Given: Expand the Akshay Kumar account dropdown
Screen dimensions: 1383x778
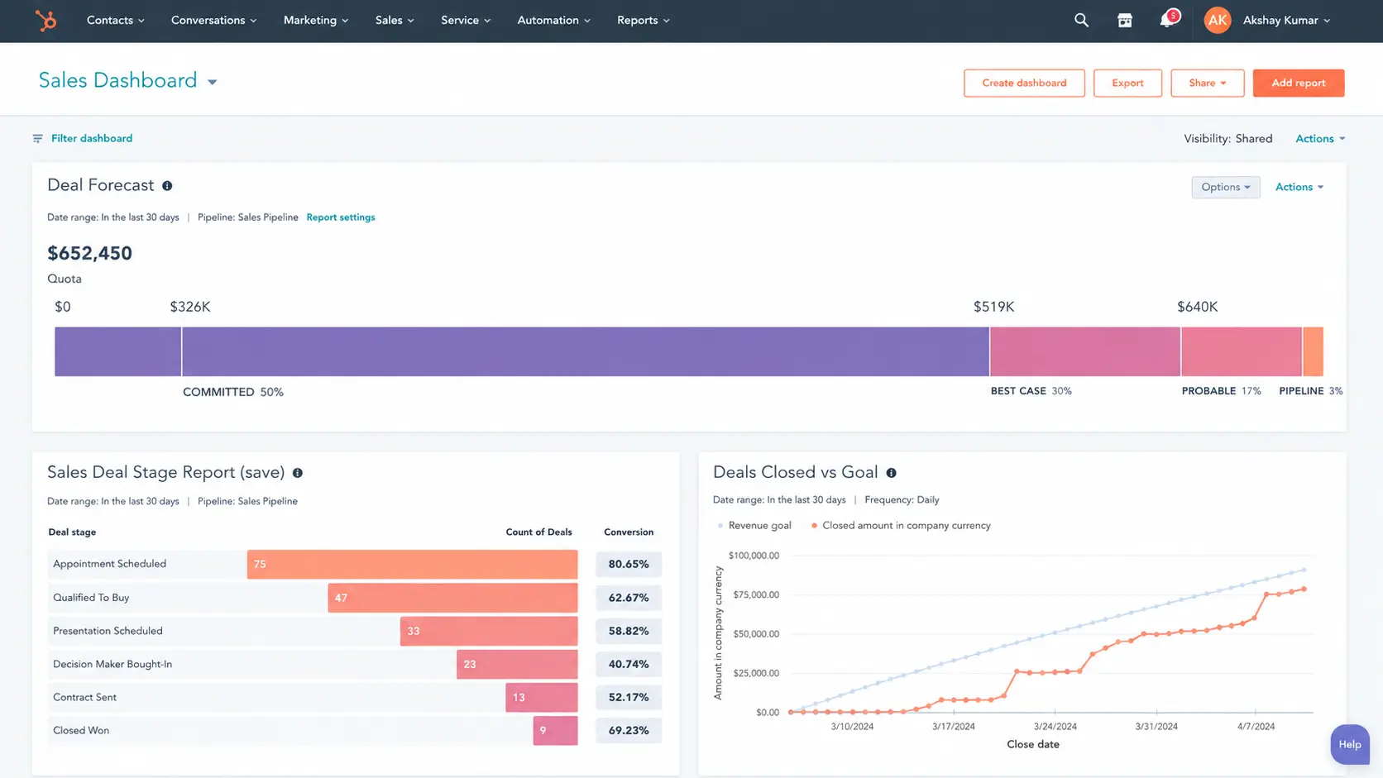Looking at the screenshot, I should pos(1286,20).
